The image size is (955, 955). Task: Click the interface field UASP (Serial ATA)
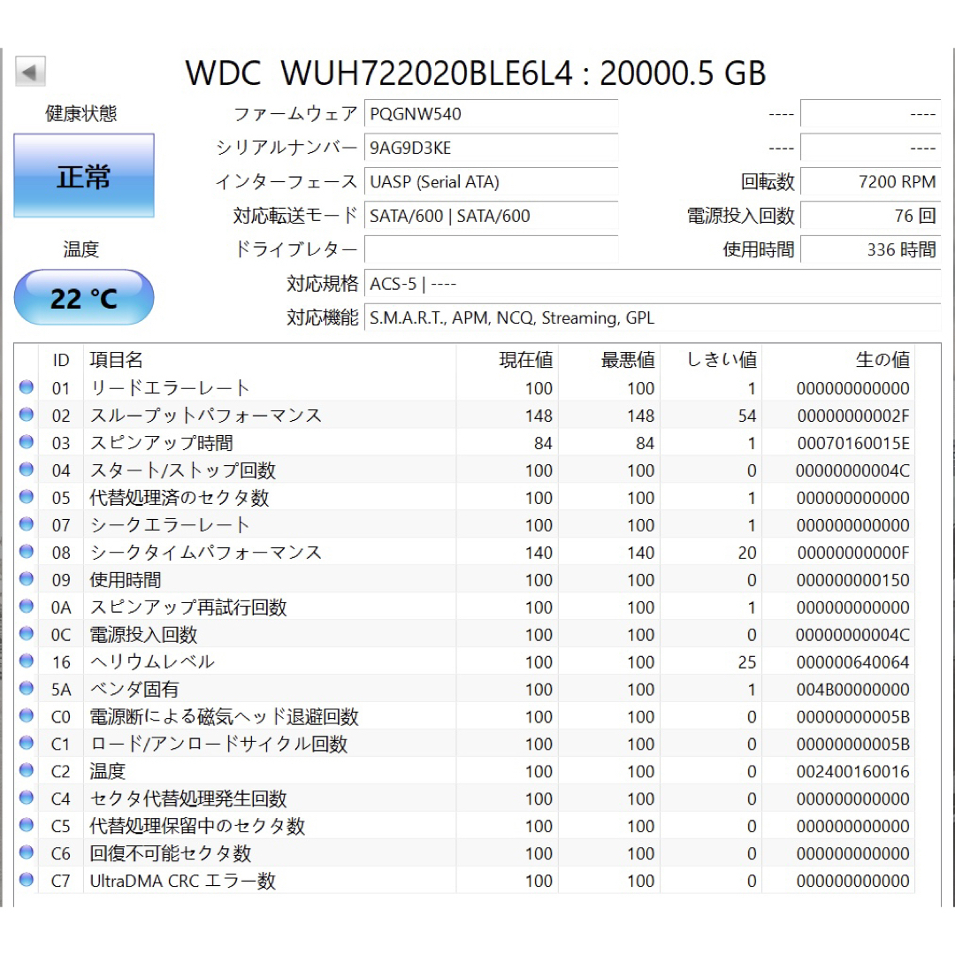coord(491,182)
